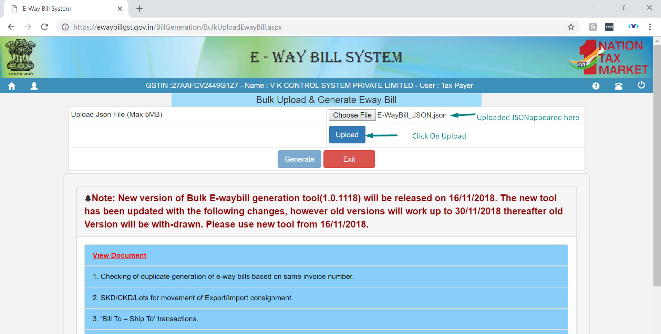The height and width of the screenshot is (334, 661).
Task: Click the vertical page scrollbar
Action: click(657, 165)
